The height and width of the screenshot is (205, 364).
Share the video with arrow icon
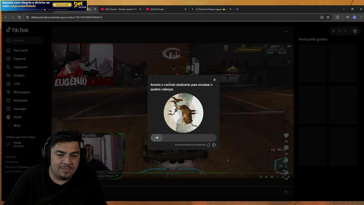tap(286, 173)
